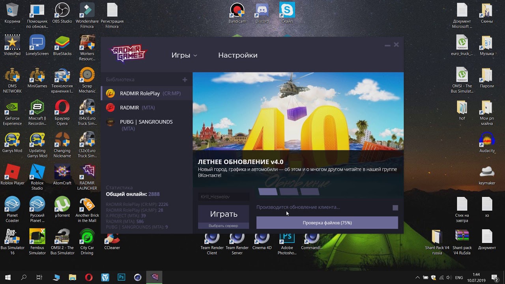Open Photoshop from the taskbar
This screenshot has width=505, height=284.
pyautogui.click(x=122, y=277)
